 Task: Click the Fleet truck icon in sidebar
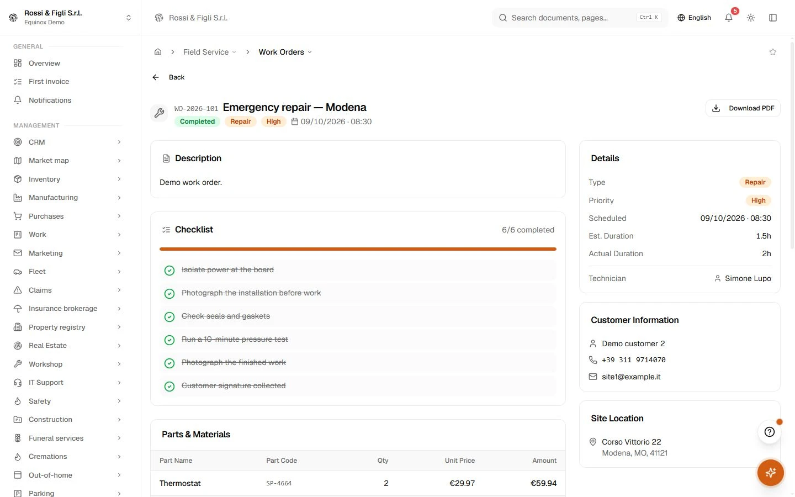coord(18,272)
